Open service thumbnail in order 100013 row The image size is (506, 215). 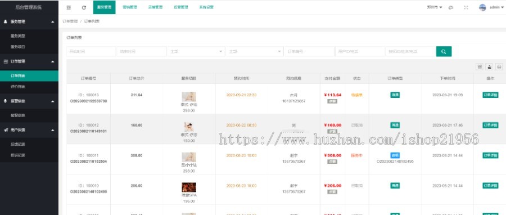pyautogui.click(x=189, y=97)
